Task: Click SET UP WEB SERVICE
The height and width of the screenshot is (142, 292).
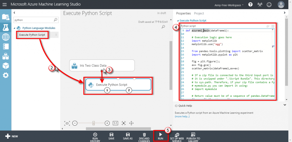Action: click(x=177, y=137)
